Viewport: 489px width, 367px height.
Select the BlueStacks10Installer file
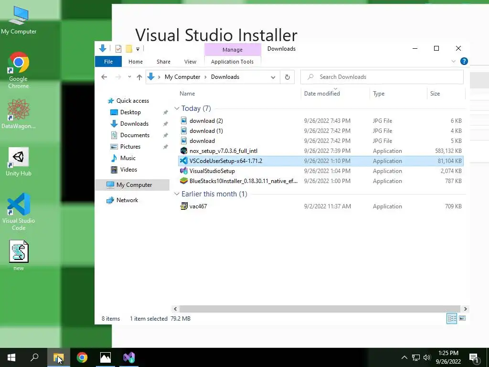320,181
